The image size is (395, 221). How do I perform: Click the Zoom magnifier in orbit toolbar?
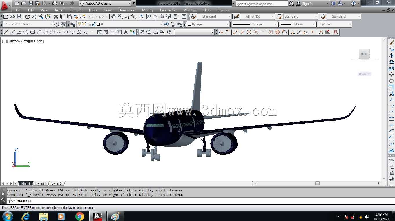[148, 32]
